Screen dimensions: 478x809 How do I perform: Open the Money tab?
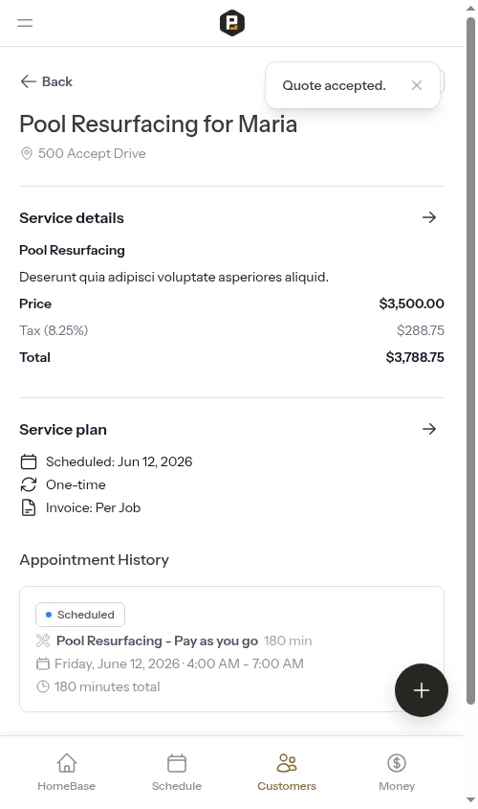click(x=397, y=773)
